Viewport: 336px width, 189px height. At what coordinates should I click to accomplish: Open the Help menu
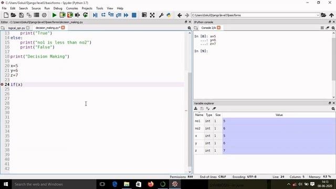[120, 8]
